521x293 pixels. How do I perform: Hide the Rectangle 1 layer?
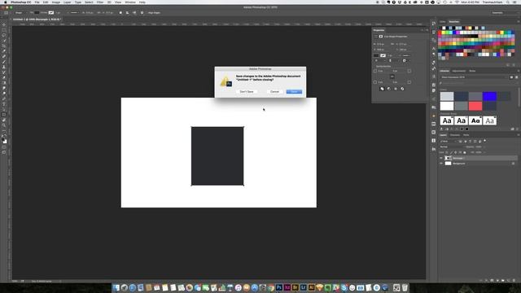441,158
